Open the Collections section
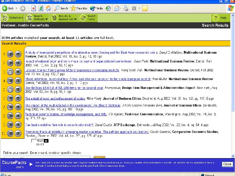 [12, 18]
